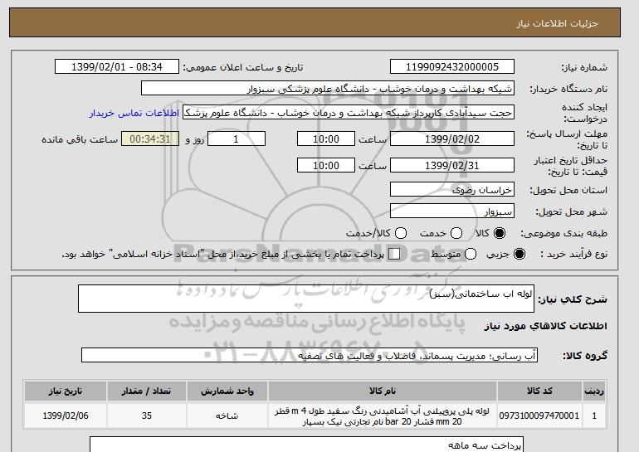Screen dimensions: 639x452
Task: Click the نوع فرآیند خرید label
Action: [573, 254]
